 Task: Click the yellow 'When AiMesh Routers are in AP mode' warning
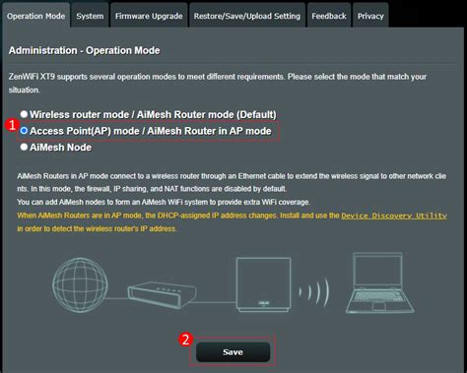pyautogui.click(x=232, y=222)
